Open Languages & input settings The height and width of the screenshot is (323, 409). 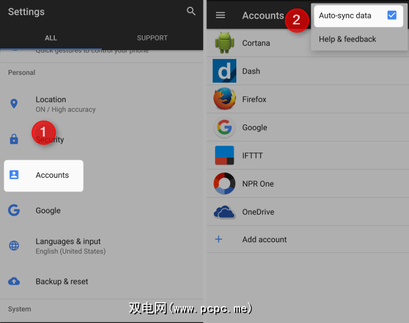(x=102, y=246)
